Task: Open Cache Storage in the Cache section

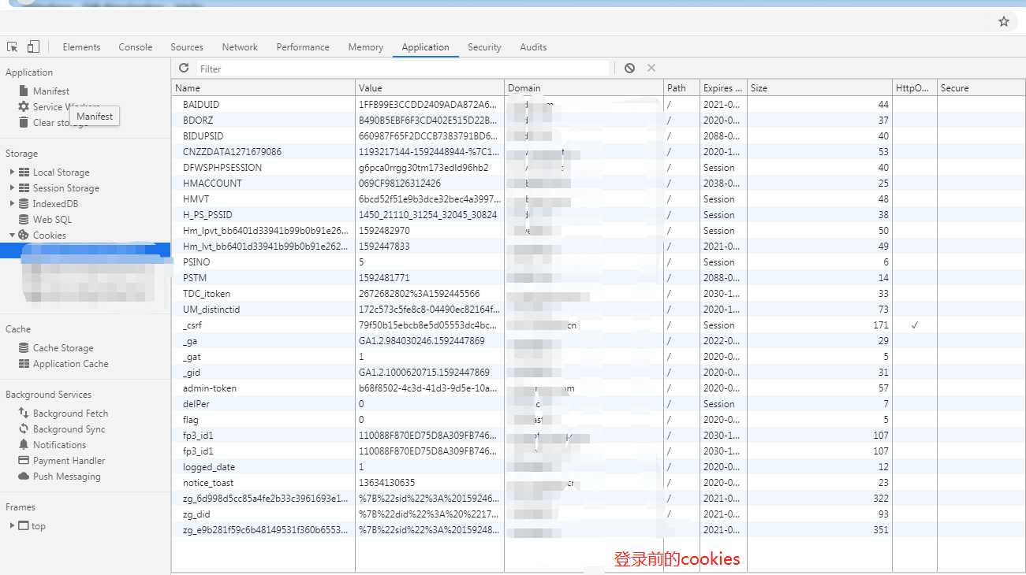Action: tap(63, 348)
